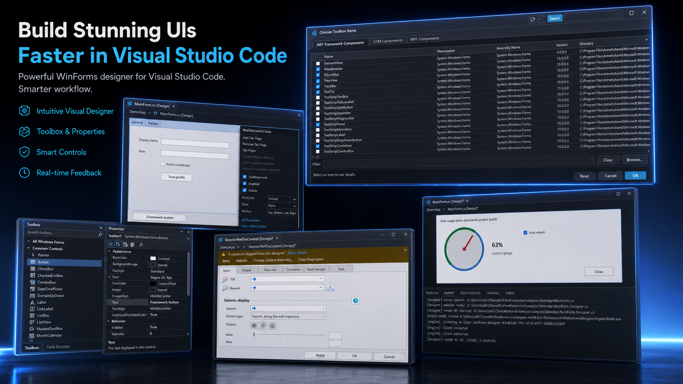683x384 pixels.
Task: Toggle the UseMnemonic checkbox
Action: click(245, 177)
